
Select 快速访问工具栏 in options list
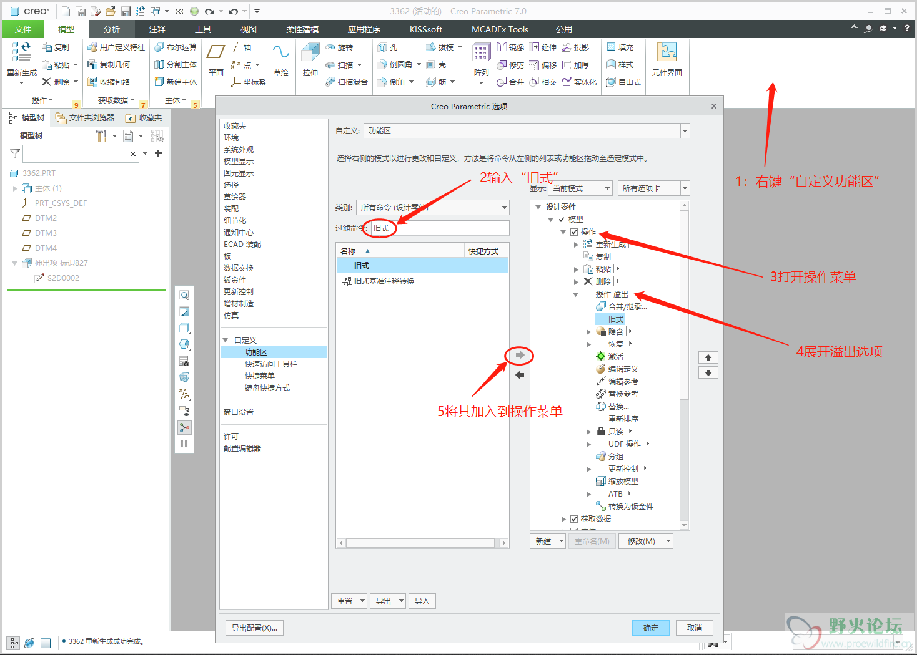pyautogui.click(x=271, y=364)
